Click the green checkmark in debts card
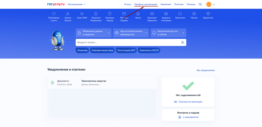Image resolution: width=262 pixels, height=127 pixels. (188, 86)
